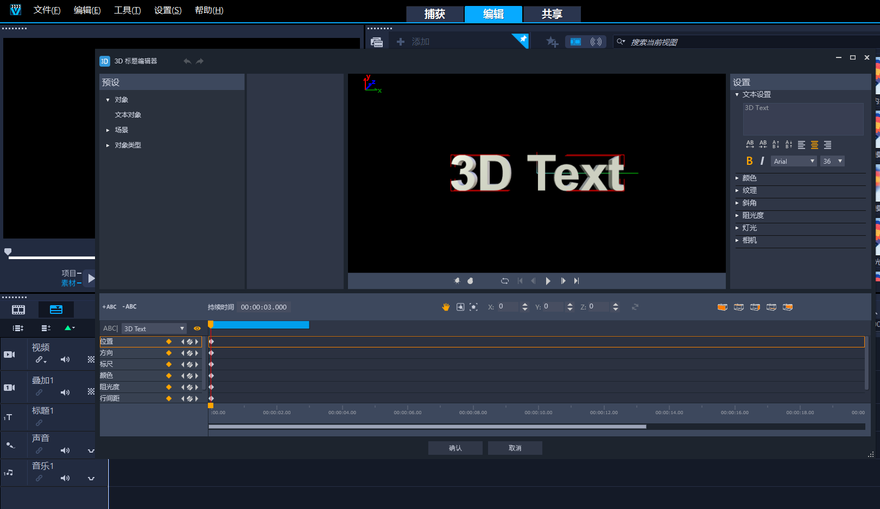Viewport: 880px width, 509px height.
Task: Expand the 颜色 settings section
Action: tap(749, 178)
